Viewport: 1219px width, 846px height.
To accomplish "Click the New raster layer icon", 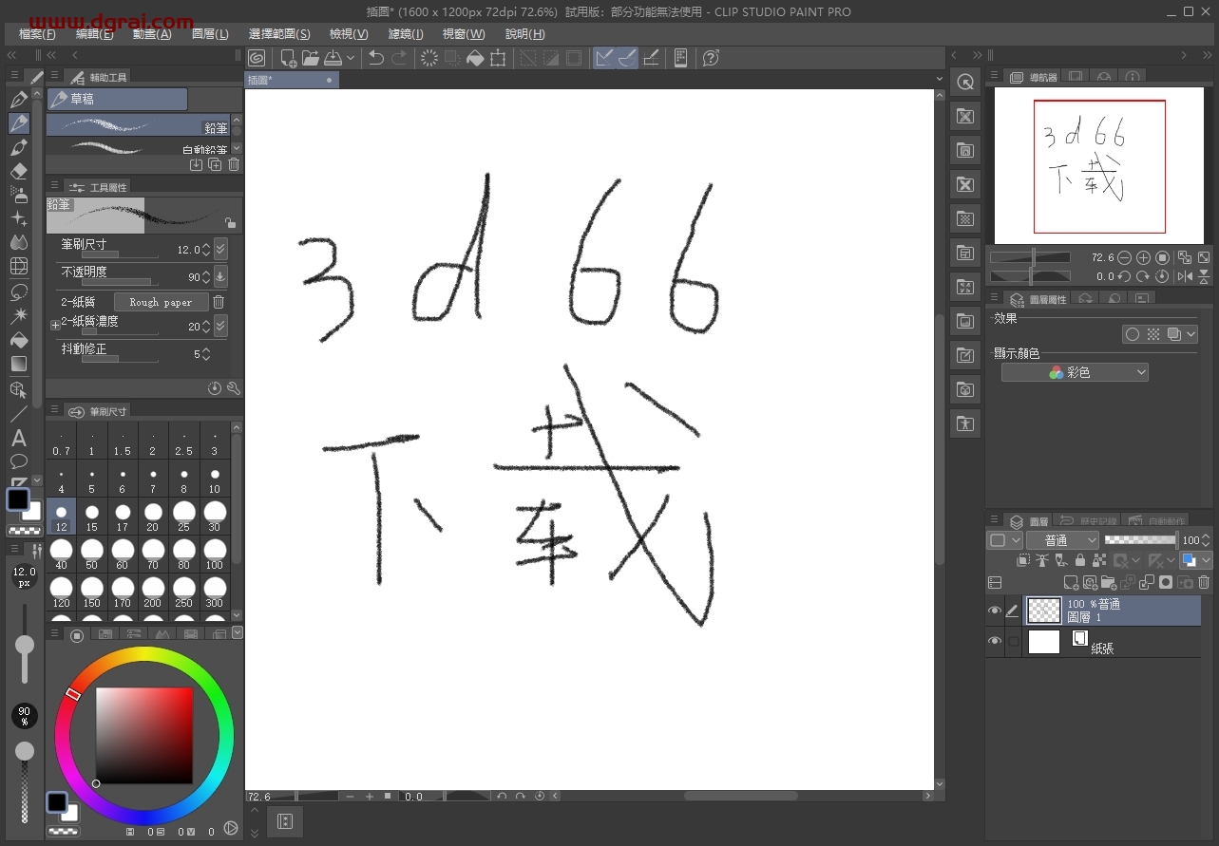I will (x=1071, y=582).
